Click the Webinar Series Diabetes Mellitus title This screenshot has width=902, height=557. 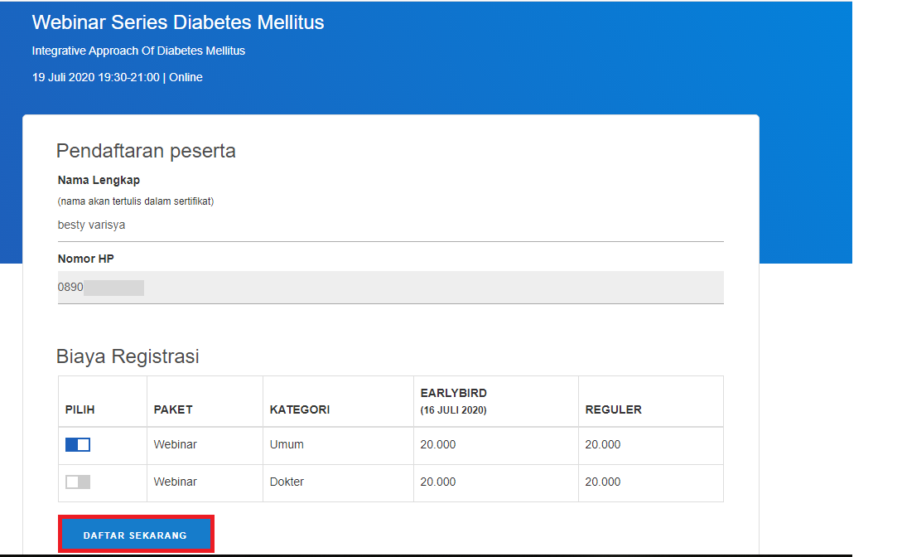coord(178,22)
